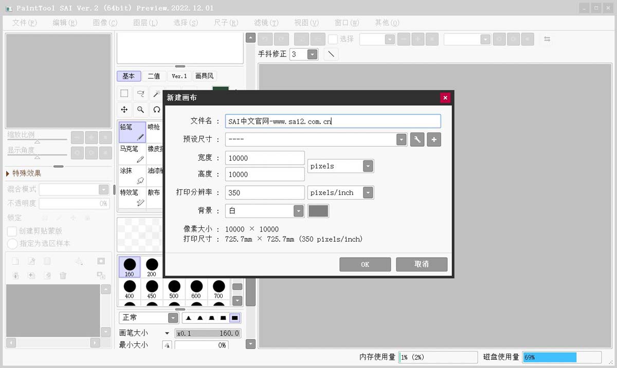Pick the 600 brush size preset

(x=196, y=289)
